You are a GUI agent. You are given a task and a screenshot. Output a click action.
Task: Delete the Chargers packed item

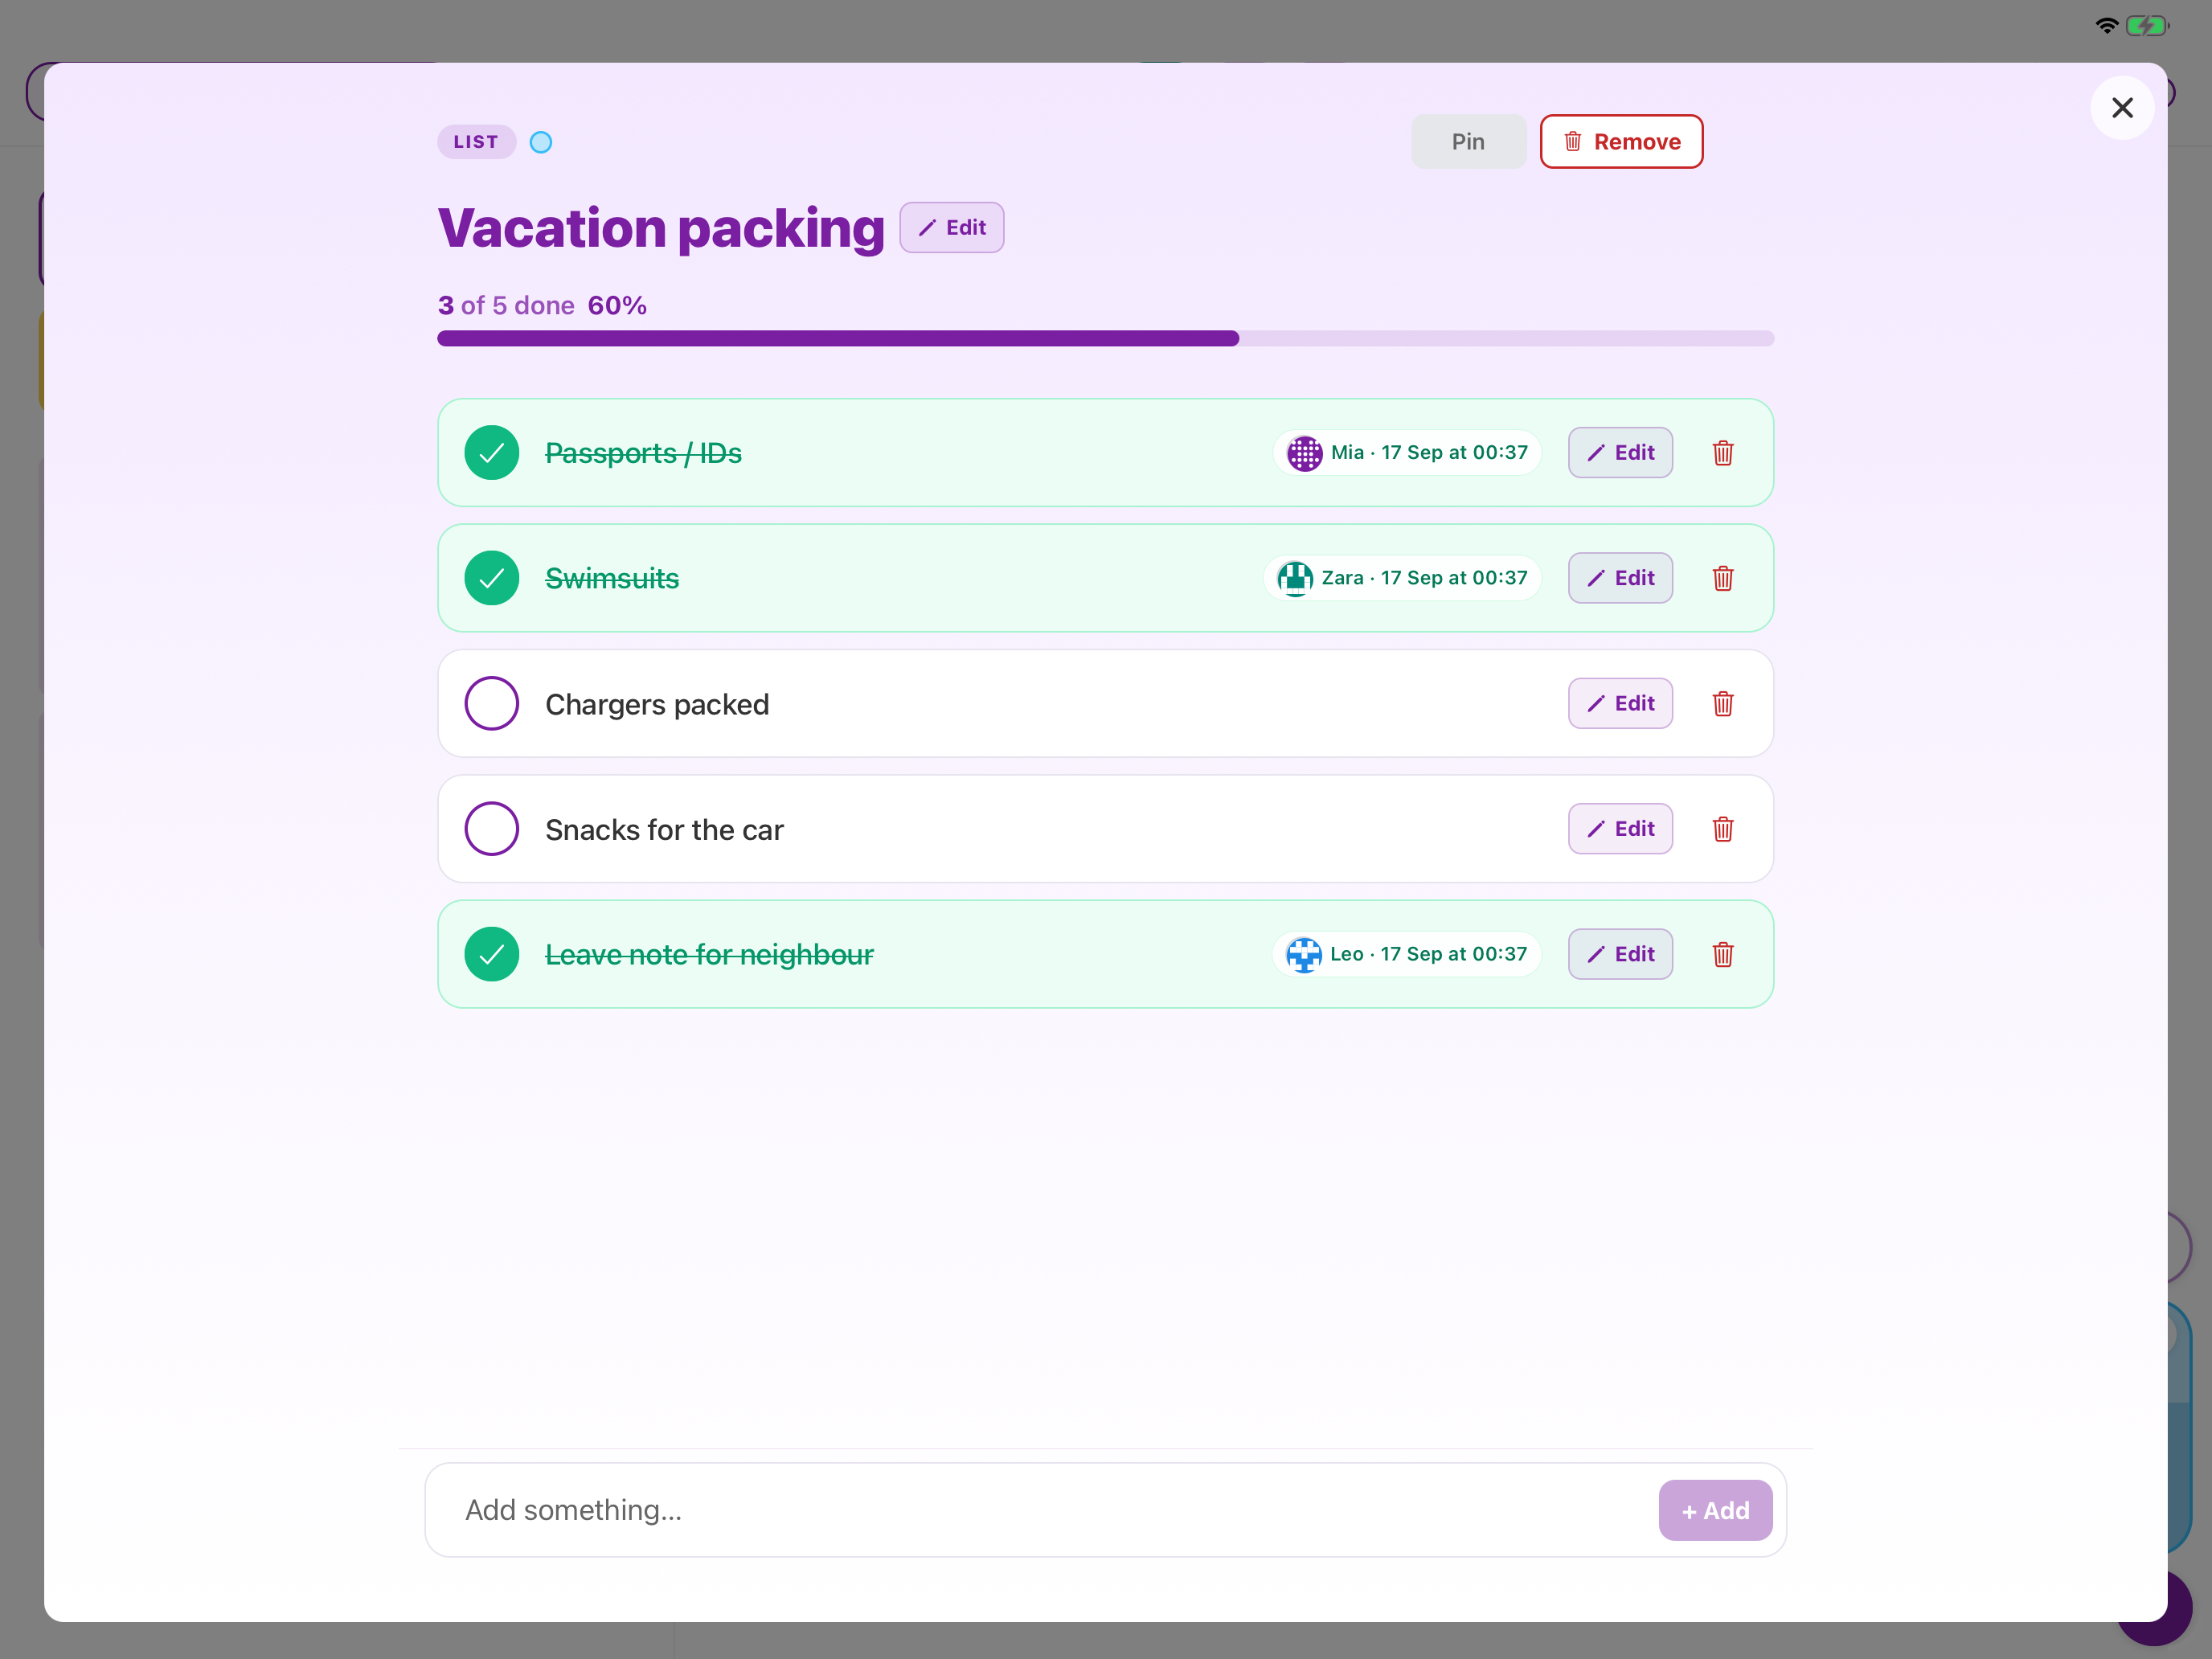1722,704
